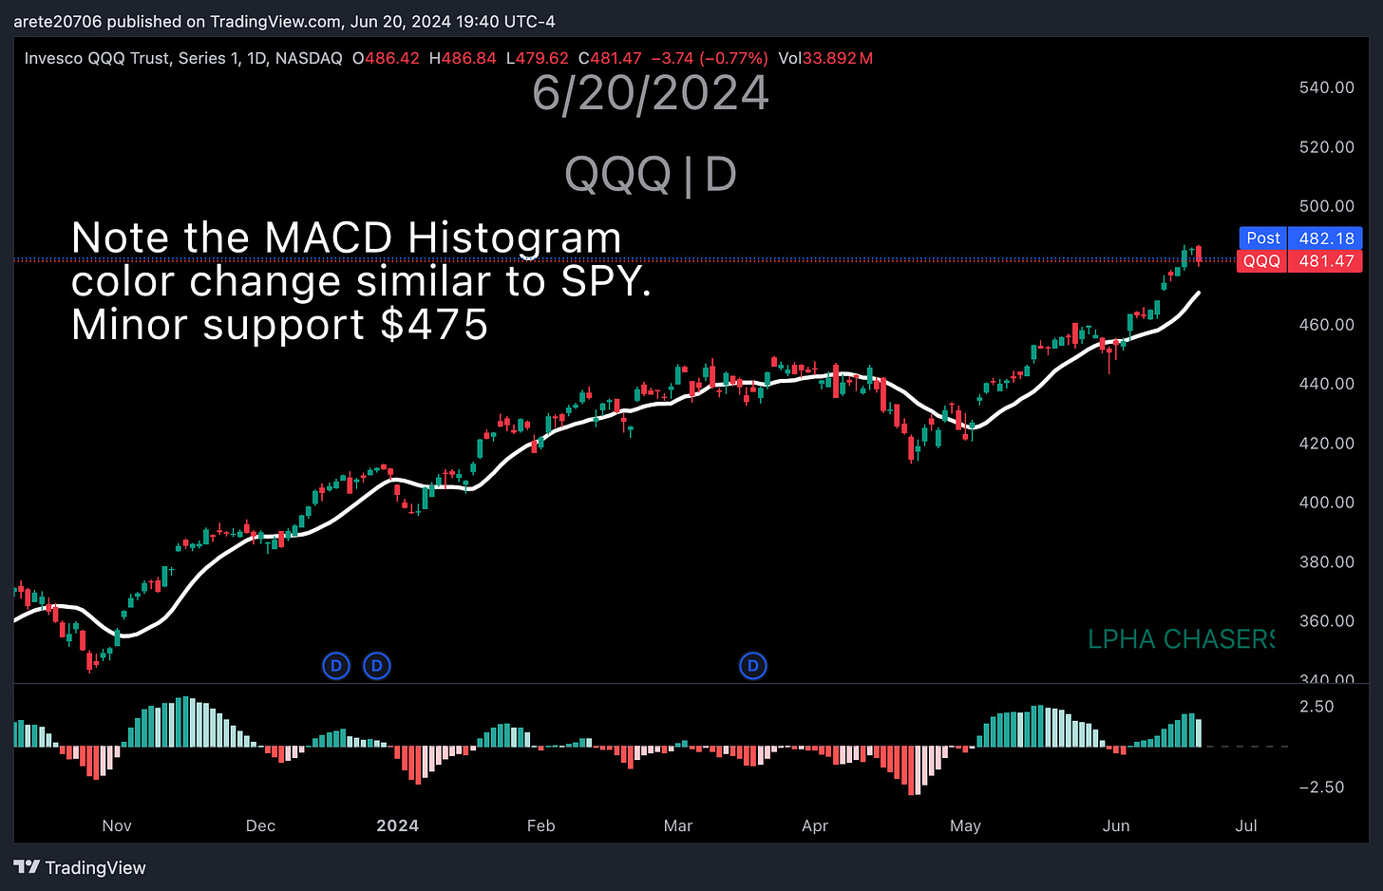Click the Apr time axis label
The image size is (1383, 891).
815,826
